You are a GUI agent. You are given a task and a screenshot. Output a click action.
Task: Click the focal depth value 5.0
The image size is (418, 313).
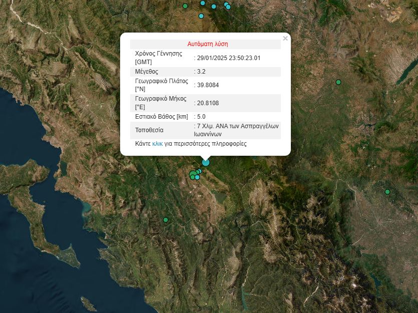[x=201, y=117]
